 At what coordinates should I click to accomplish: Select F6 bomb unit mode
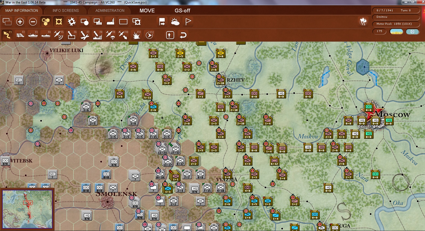click(72, 35)
